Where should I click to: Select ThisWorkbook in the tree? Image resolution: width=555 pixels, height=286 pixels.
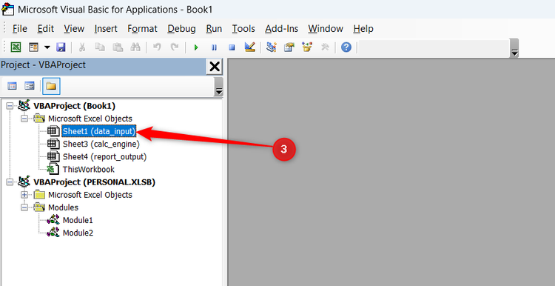[x=89, y=170]
